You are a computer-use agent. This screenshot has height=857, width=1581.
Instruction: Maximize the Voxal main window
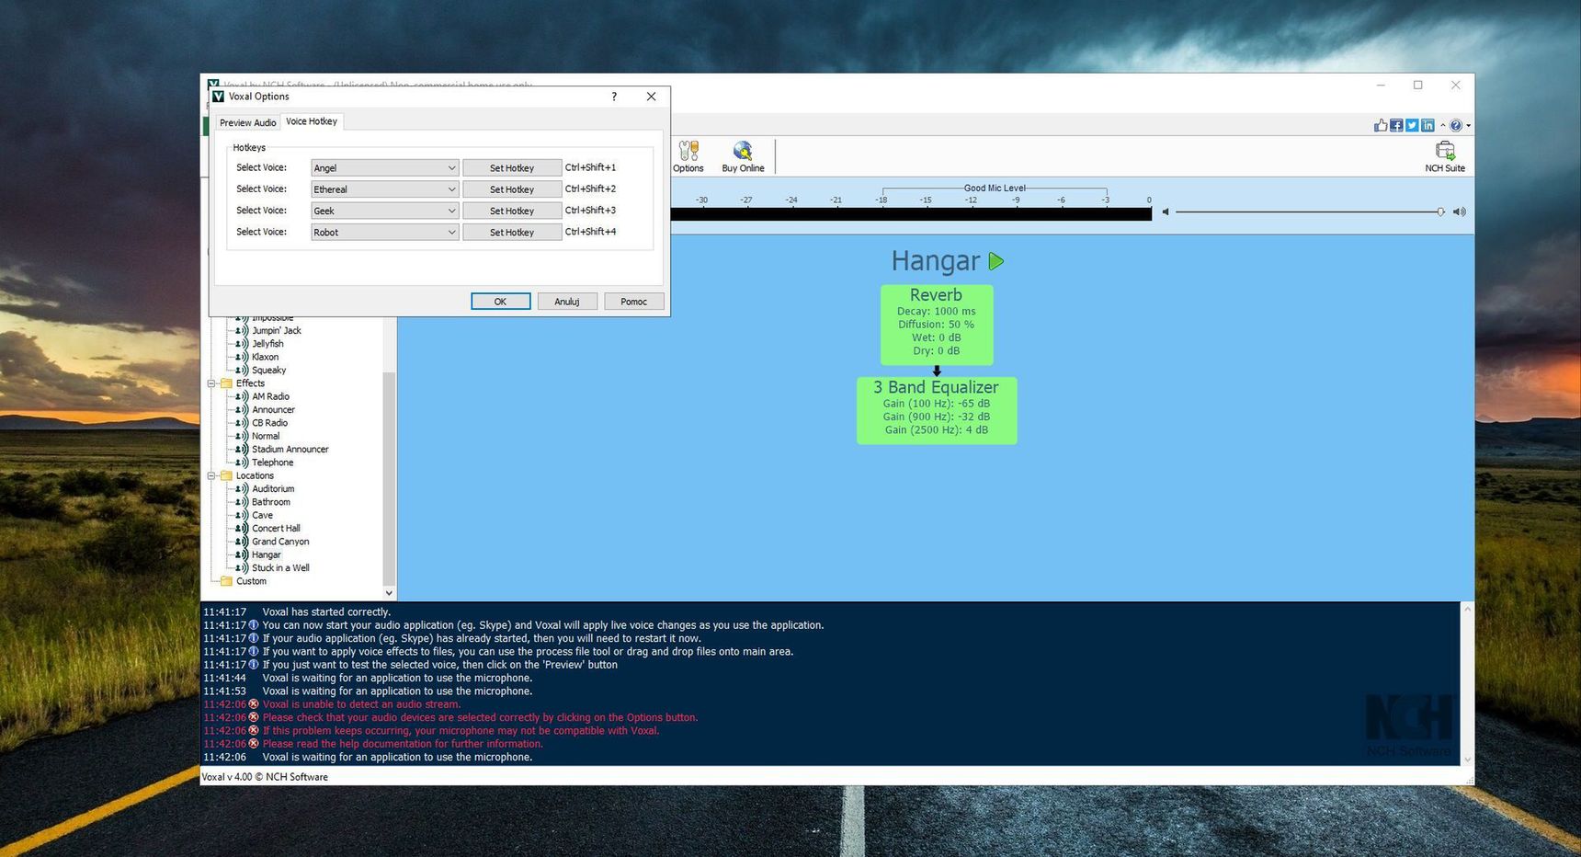(x=1417, y=86)
